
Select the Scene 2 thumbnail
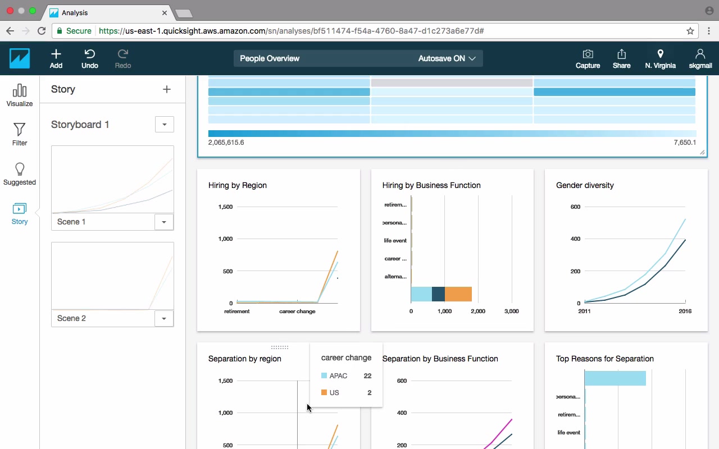point(112,276)
